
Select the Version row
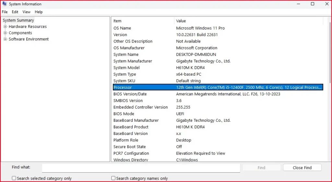click(x=218, y=35)
